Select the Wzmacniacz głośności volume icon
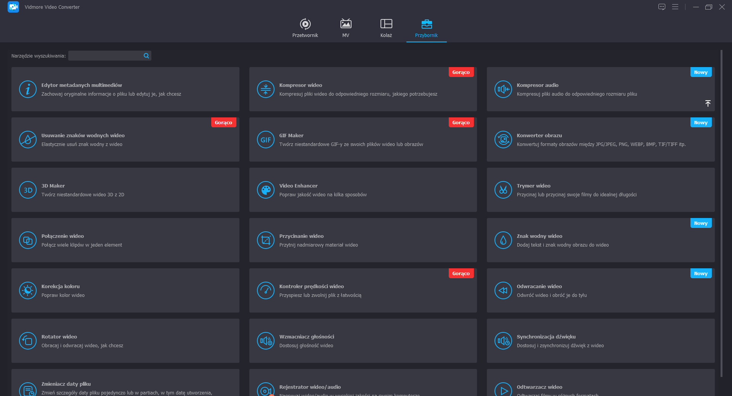The width and height of the screenshot is (732, 396). [x=266, y=341]
